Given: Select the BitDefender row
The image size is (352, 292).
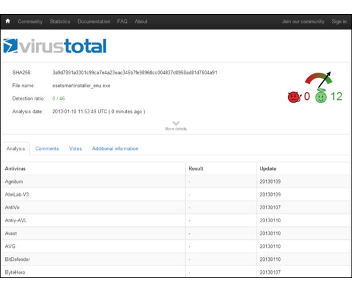Looking at the screenshot, I should coord(176,259).
